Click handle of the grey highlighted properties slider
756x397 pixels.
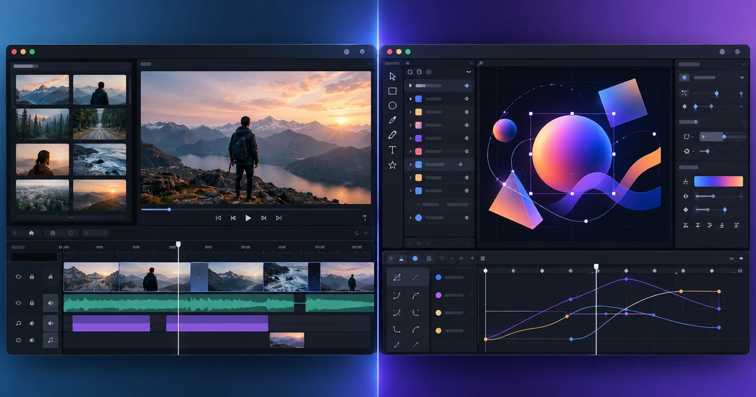click(x=724, y=136)
